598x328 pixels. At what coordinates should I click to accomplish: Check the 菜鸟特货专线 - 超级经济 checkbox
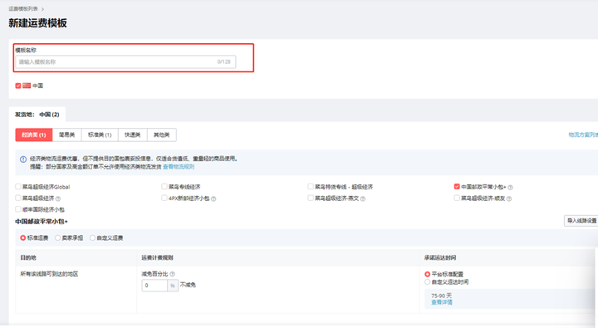tap(311, 187)
